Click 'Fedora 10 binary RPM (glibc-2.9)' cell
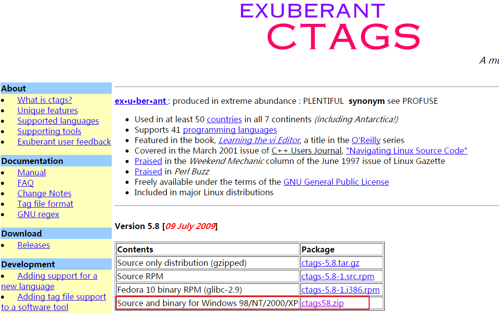The image size is (499, 313). pyautogui.click(x=208, y=290)
